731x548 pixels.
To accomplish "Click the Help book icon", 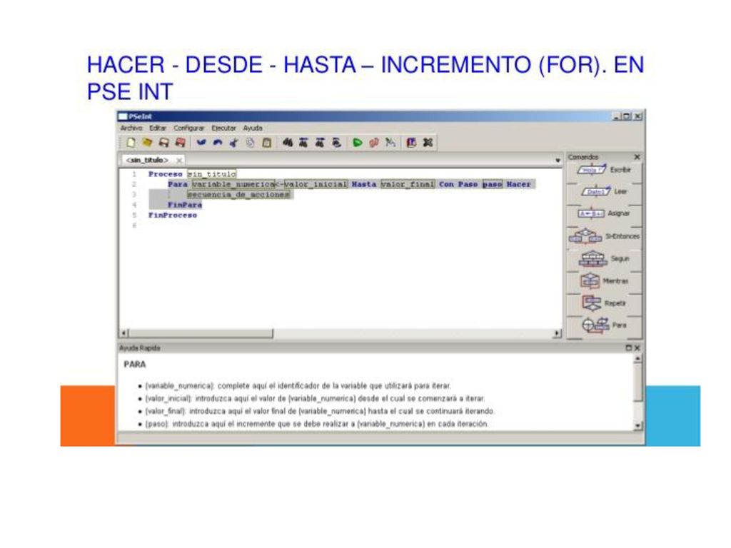I will click(x=411, y=143).
